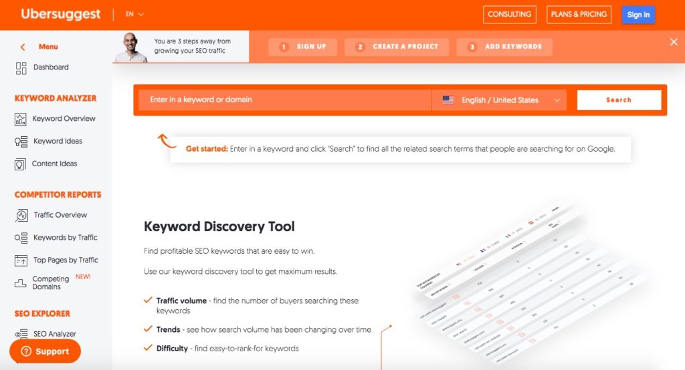Click the SEO Analyzer eye icon
Viewport: 685px width, 370px height.
coord(21,334)
